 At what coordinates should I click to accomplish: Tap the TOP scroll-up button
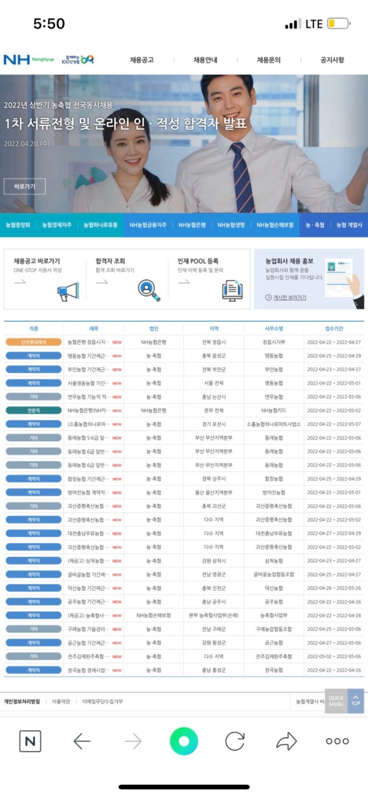(x=356, y=701)
